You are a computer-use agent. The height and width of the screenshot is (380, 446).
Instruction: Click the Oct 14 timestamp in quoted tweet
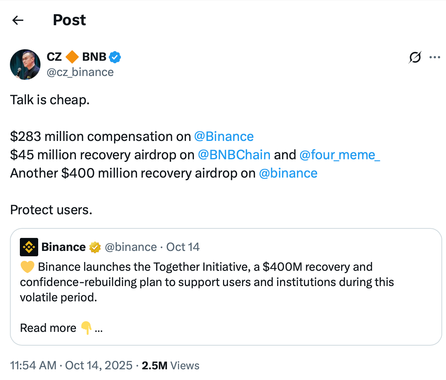(183, 247)
